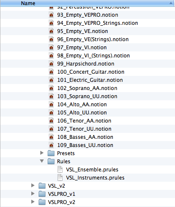Click the VSL_Ensemble.prules document icon
Screen dimensions: 175x207
tap(60, 170)
